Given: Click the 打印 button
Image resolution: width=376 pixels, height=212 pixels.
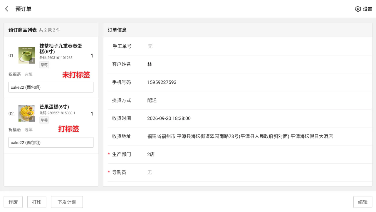Looking at the screenshot, I should (x=37, y=202).
